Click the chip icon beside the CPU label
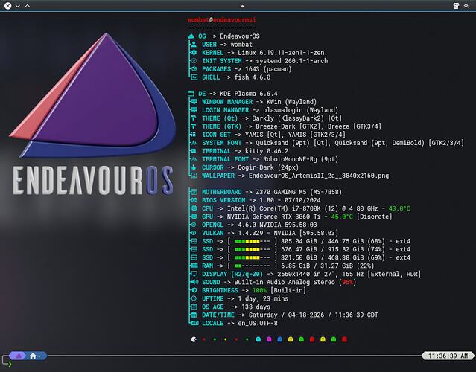Viewport: 476px width, 372px height. 194,208
